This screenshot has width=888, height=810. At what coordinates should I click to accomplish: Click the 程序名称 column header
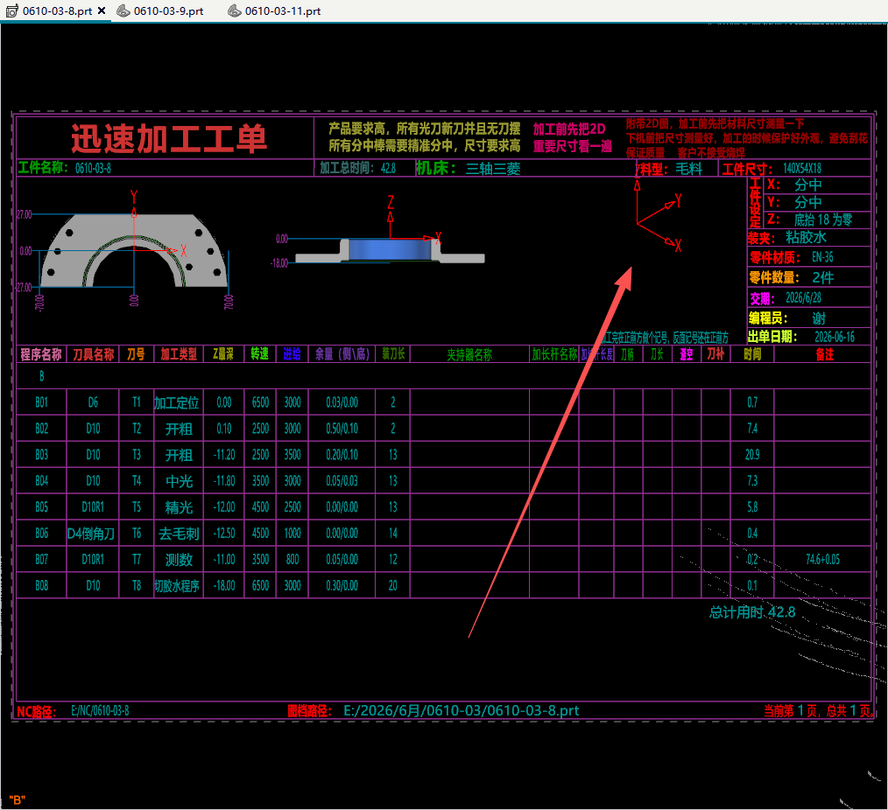pyautogui.click(x=41, y=354)
